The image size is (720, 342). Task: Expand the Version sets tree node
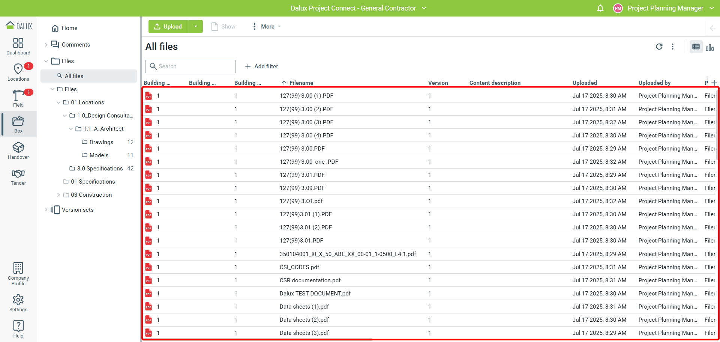(46, 210)
